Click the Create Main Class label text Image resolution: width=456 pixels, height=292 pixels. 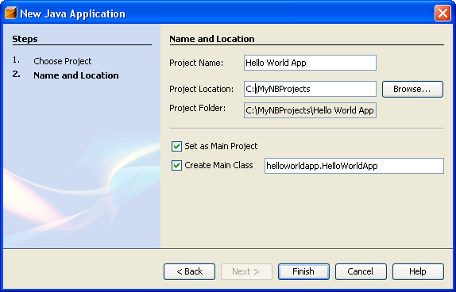point(218,165)
